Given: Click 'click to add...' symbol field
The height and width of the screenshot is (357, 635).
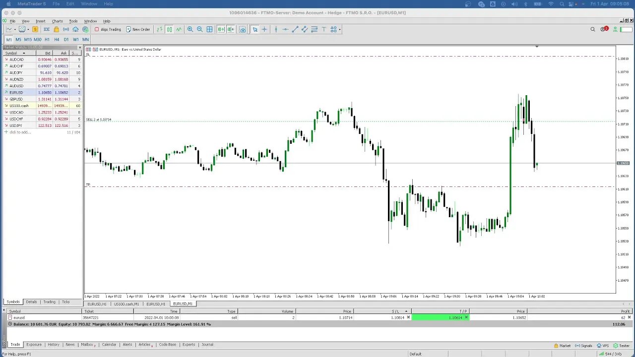Looking at the screenshot, I should pos(20,132).
